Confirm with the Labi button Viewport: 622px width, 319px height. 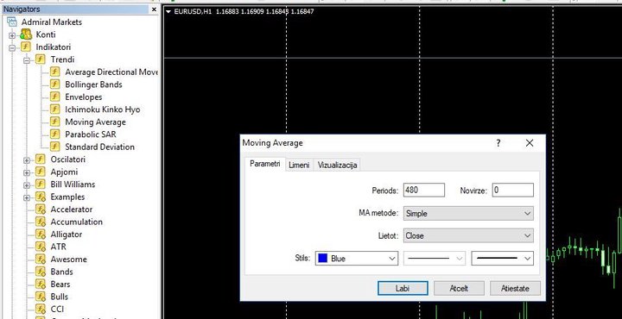tap(403, 289)
